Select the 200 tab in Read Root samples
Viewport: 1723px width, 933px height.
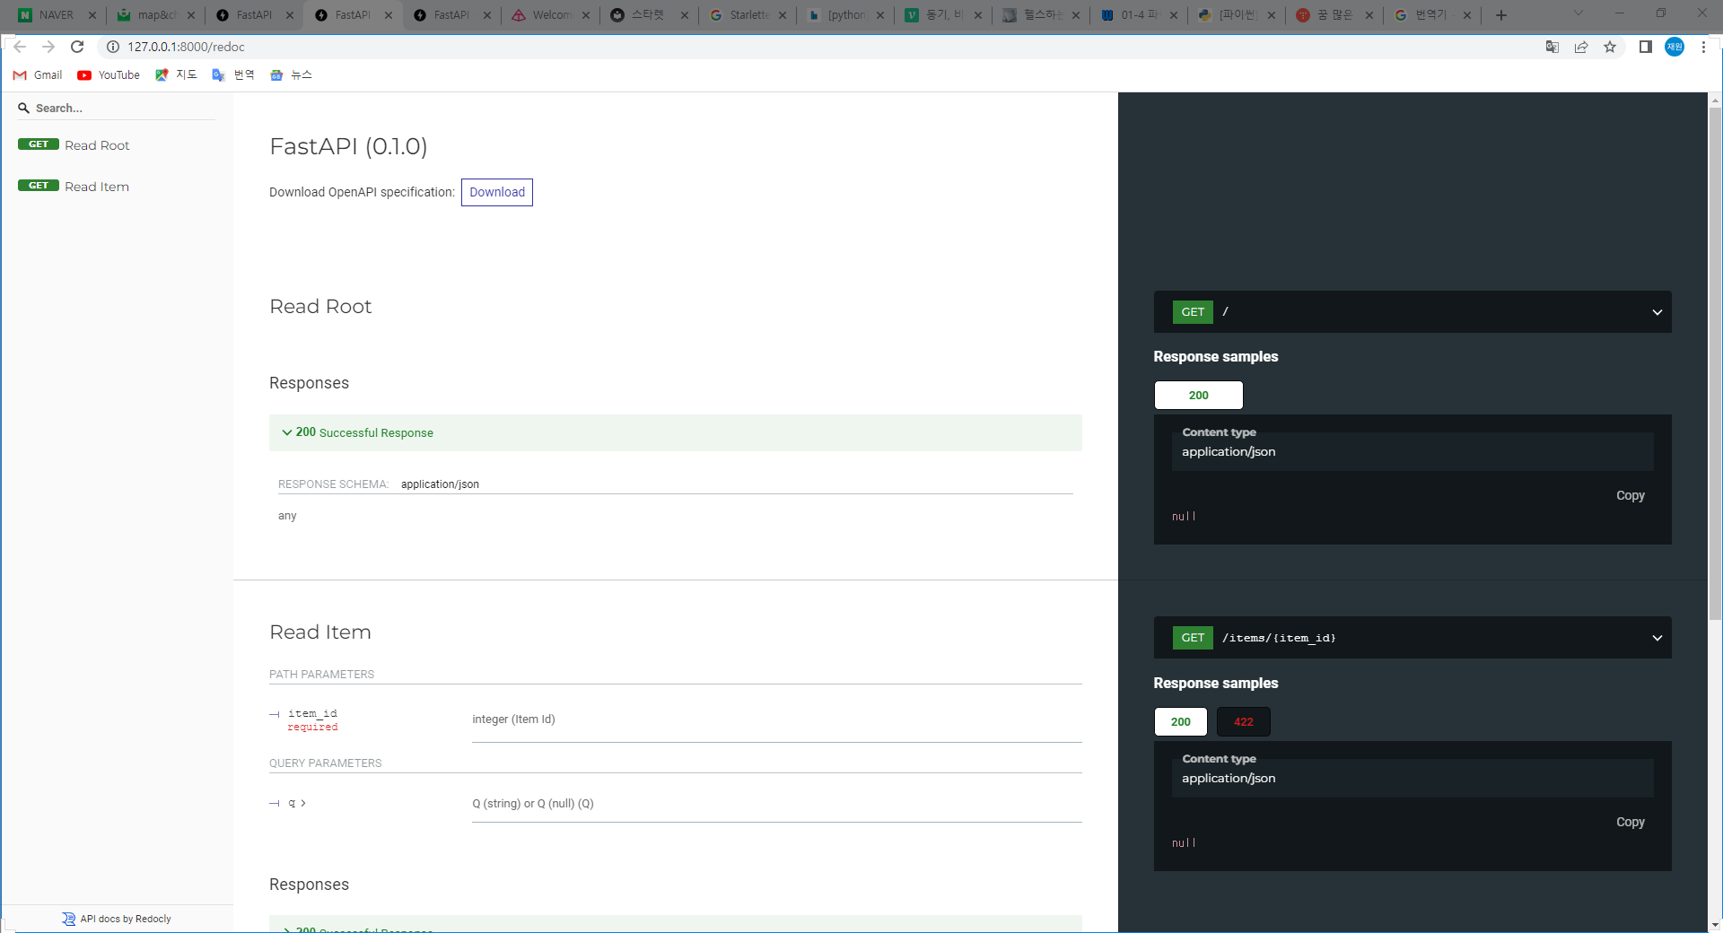click(1199, 396)
